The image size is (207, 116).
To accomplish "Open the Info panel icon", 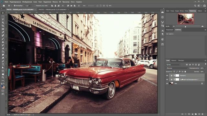I will pyautogui.click(x=162, y=17).
